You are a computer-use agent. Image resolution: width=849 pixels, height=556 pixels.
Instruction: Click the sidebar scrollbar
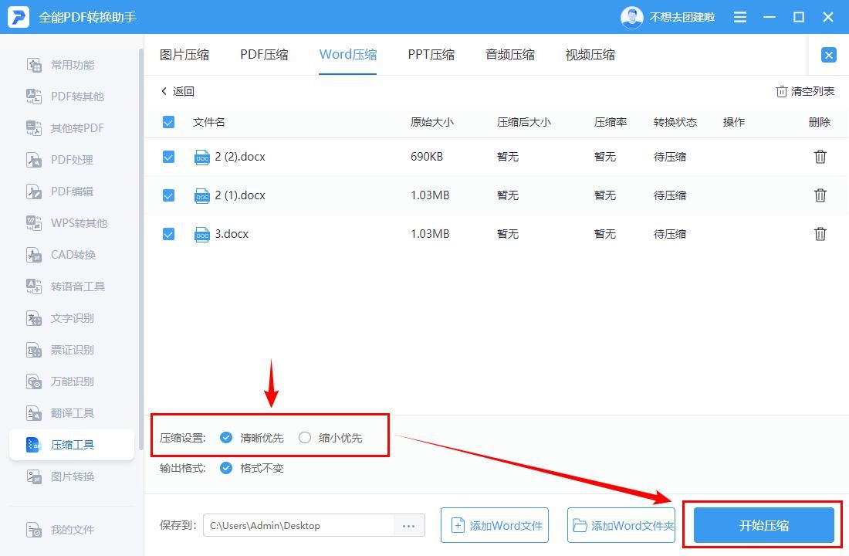140,249
